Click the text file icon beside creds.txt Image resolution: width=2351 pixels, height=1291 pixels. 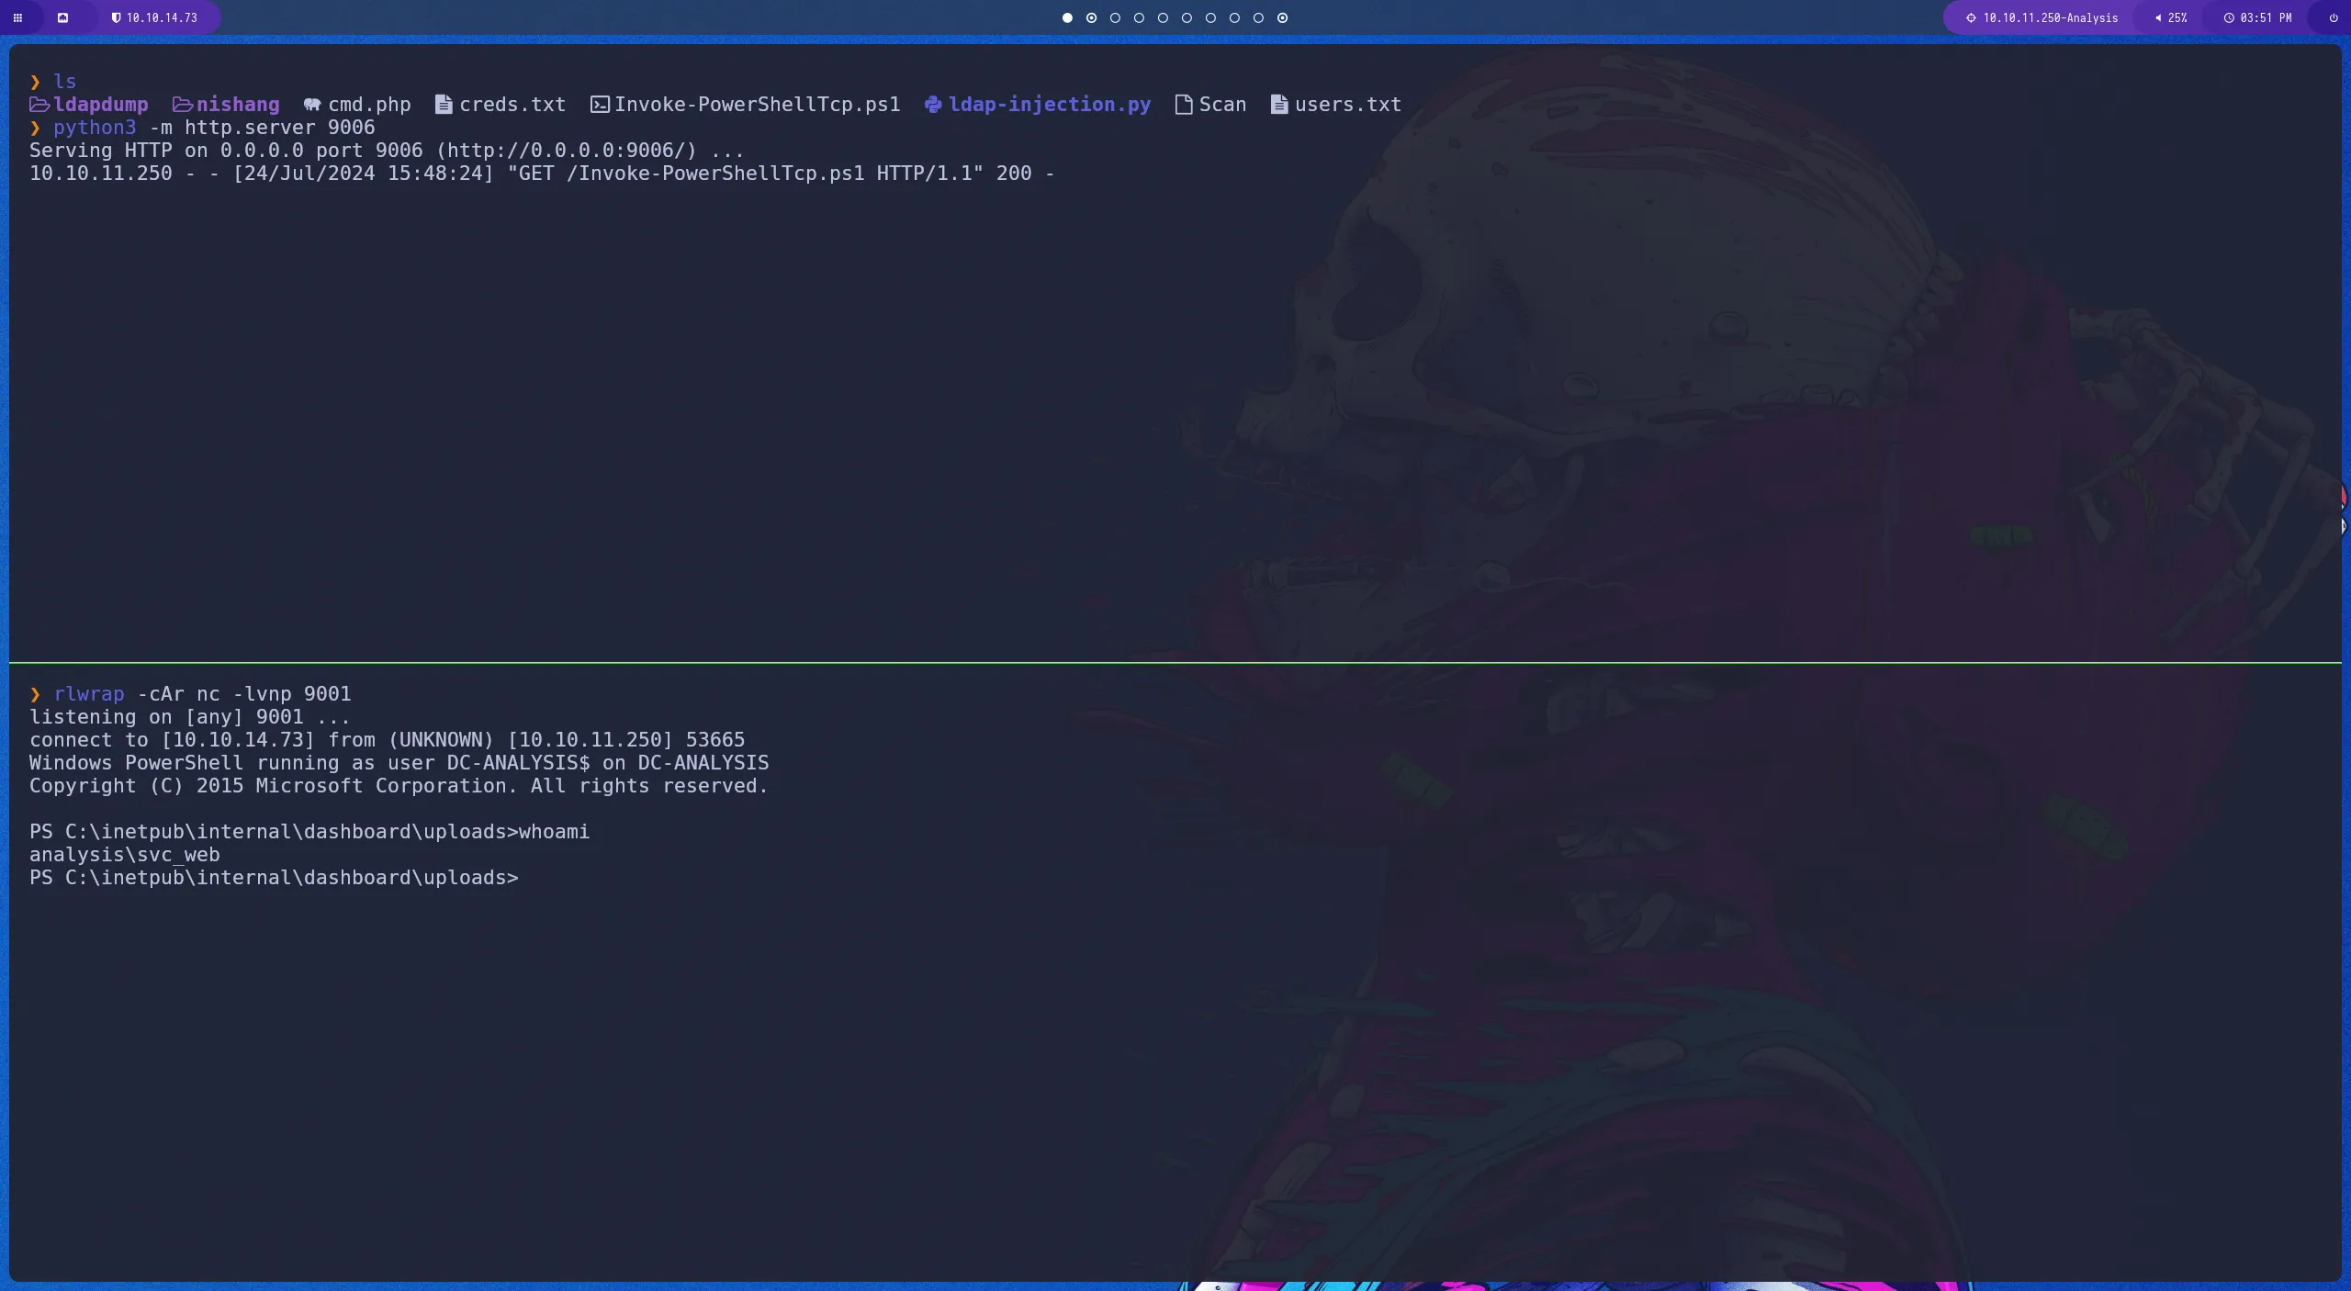(443, 104)
